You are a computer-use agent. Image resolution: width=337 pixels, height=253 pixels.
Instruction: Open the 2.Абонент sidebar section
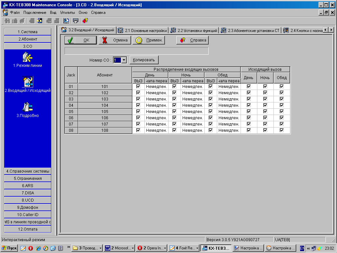click(28, 39)
